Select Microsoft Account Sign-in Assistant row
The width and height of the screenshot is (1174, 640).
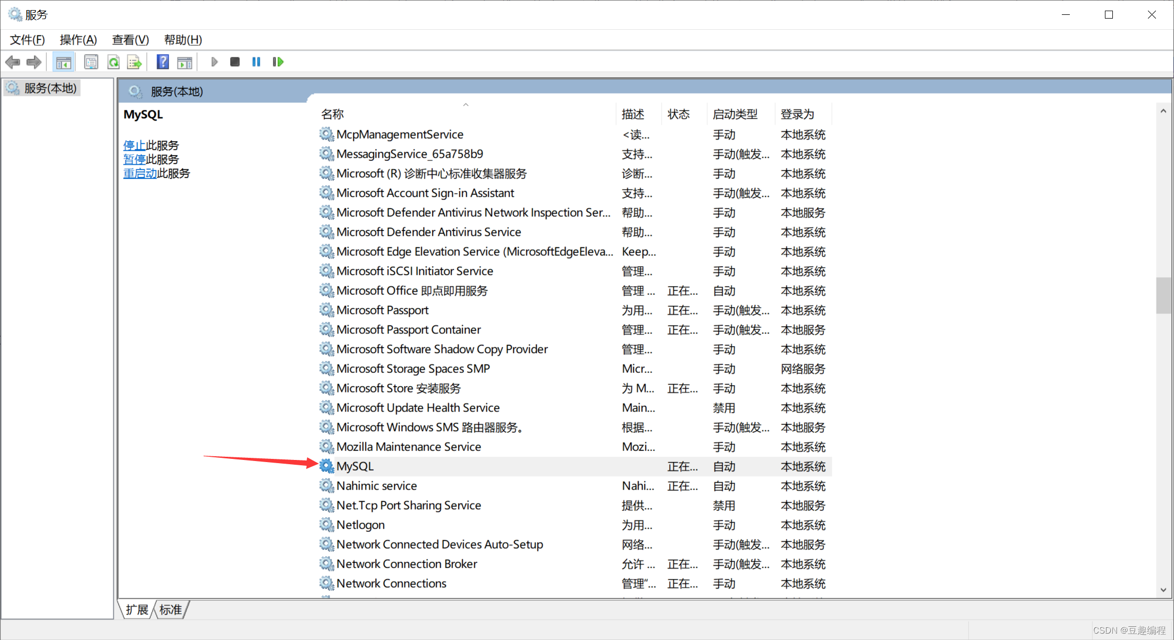pyautogui.click(x=575, y=193)
